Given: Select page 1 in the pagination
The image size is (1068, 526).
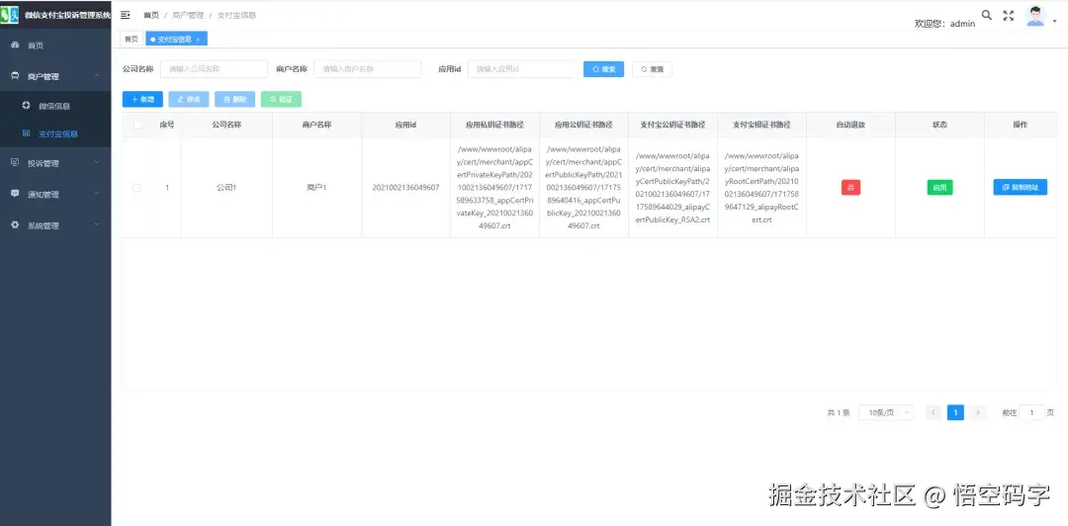Looking at the screenshot, I should pos(955,412).
